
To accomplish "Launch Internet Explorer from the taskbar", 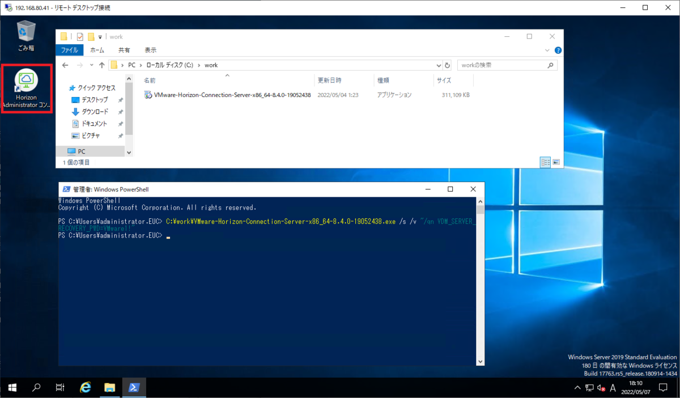I will pyautogui.click(x=86, y=388).
